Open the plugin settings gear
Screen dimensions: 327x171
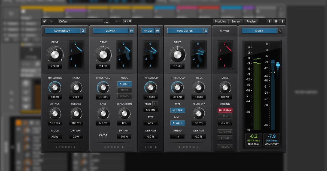click(276, 22)
